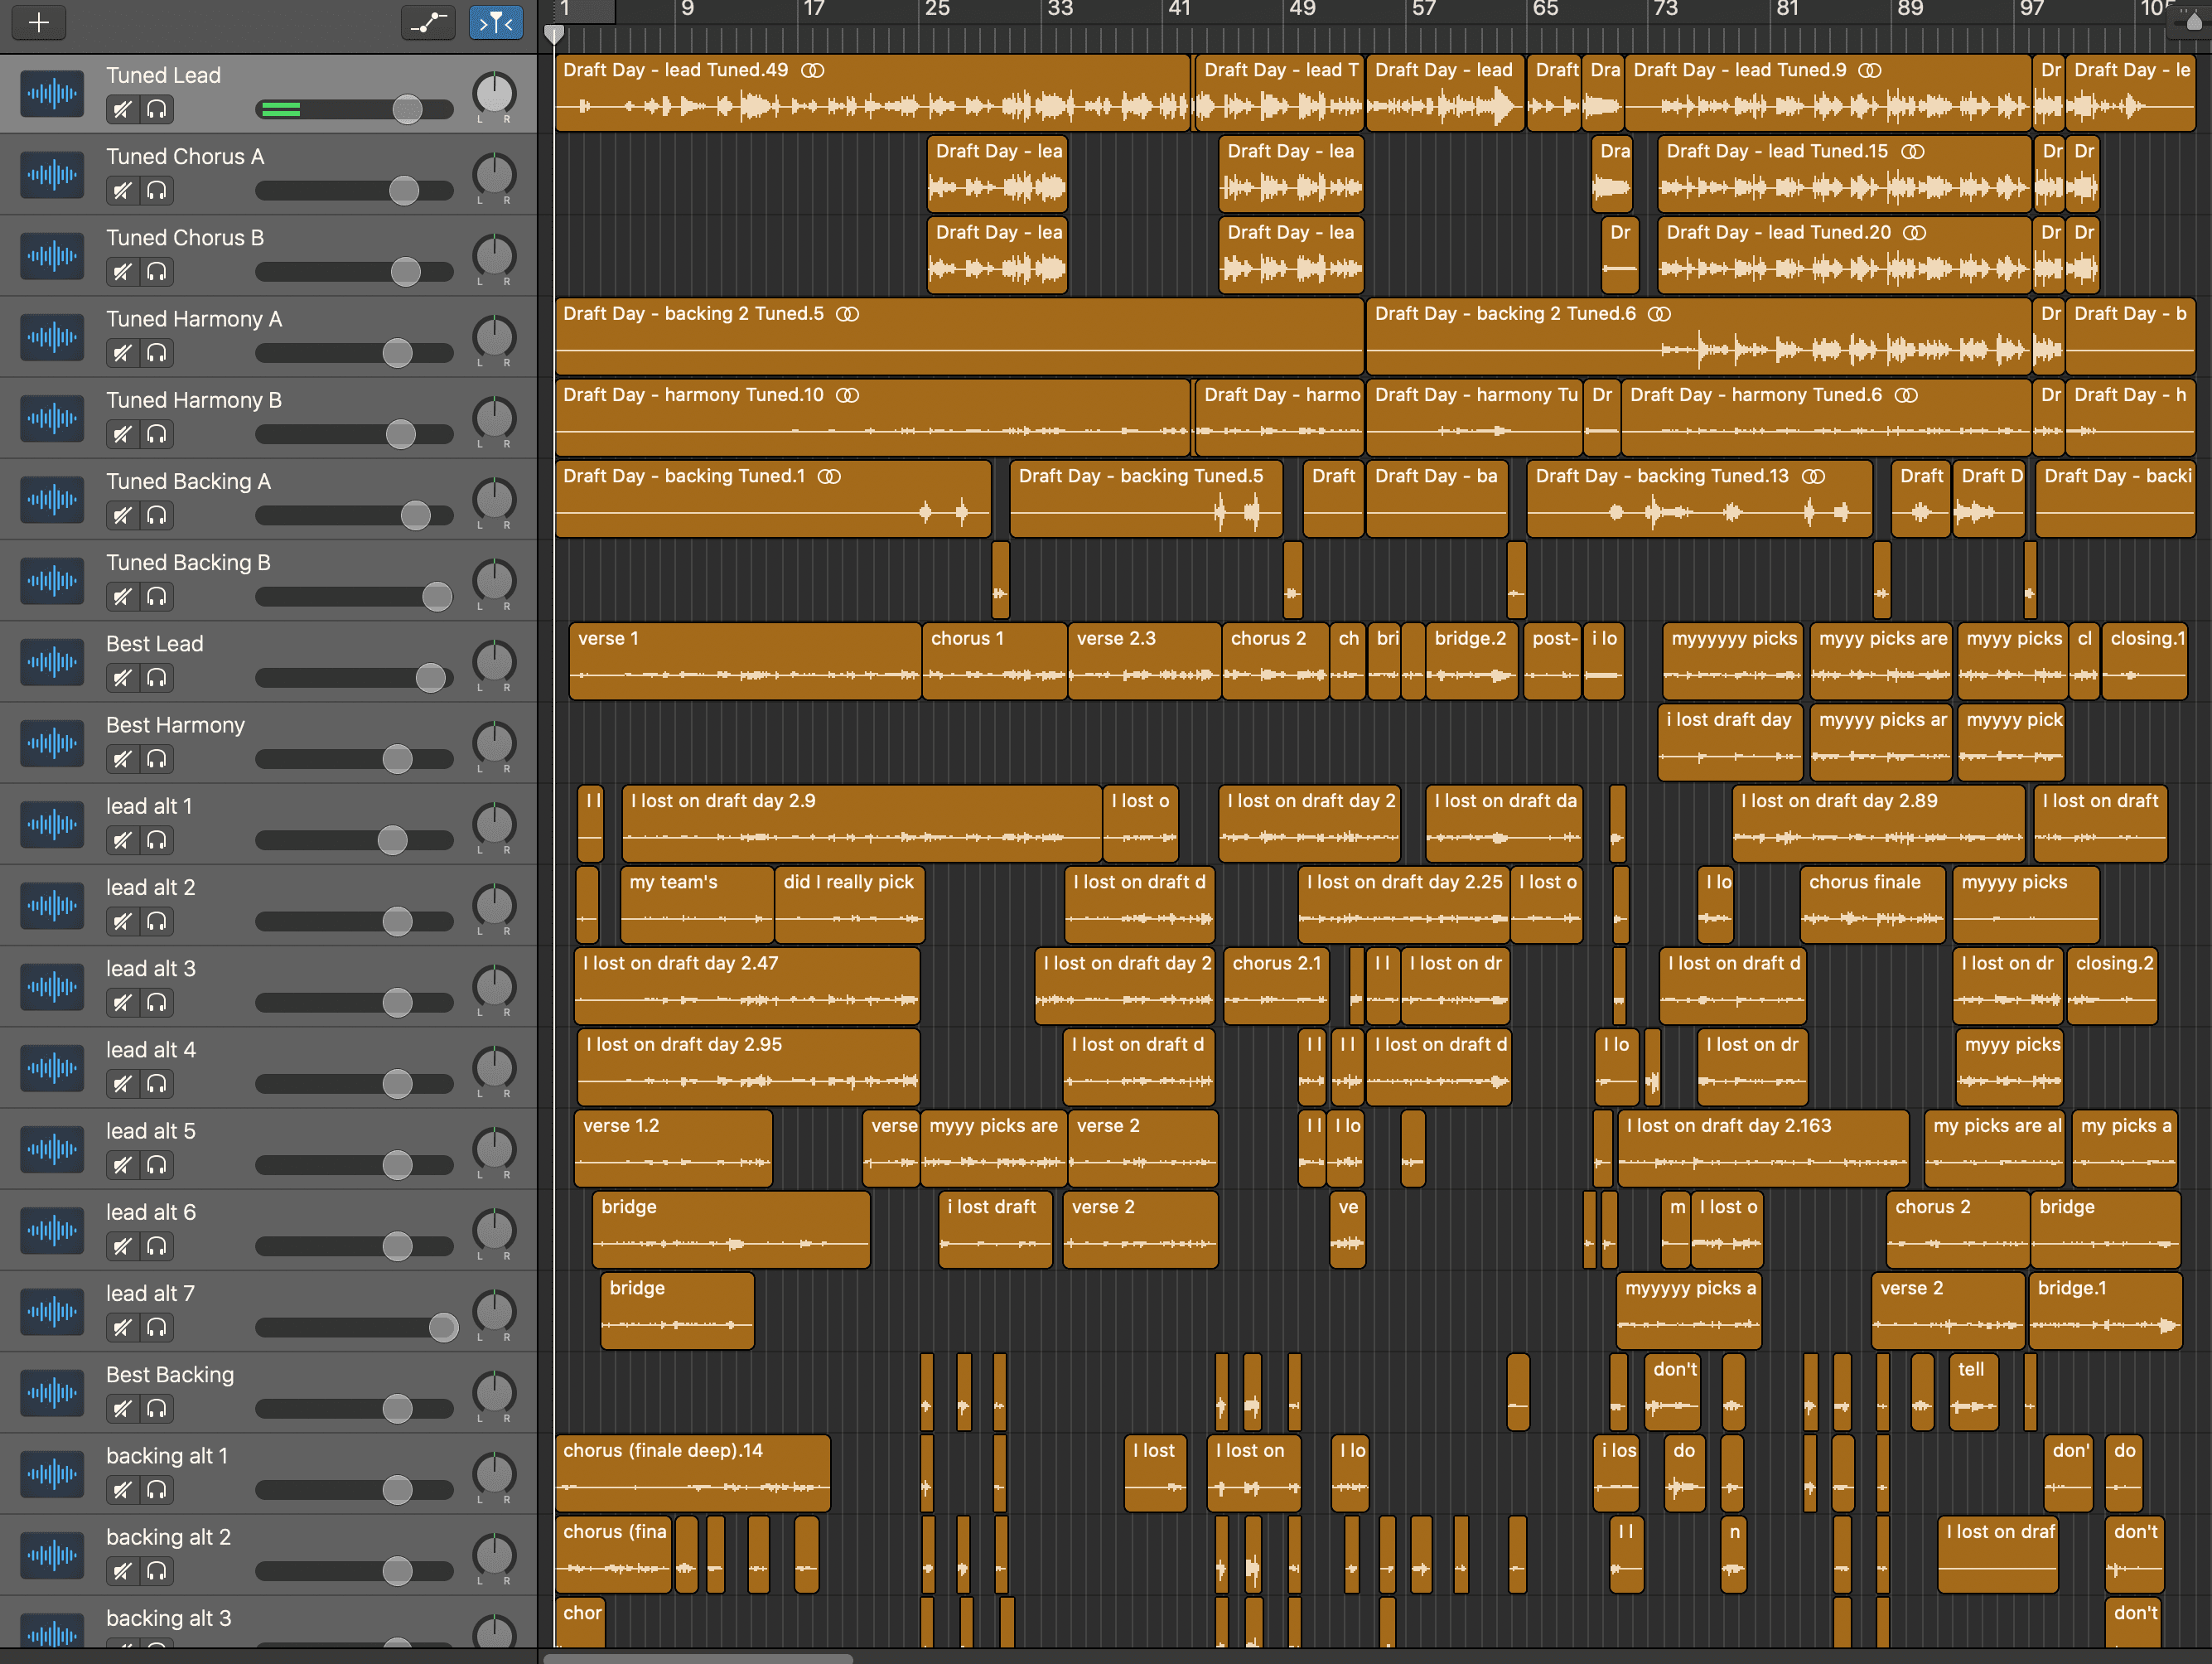Solo the lead alt 3 track

click(x=157, y=1002)
